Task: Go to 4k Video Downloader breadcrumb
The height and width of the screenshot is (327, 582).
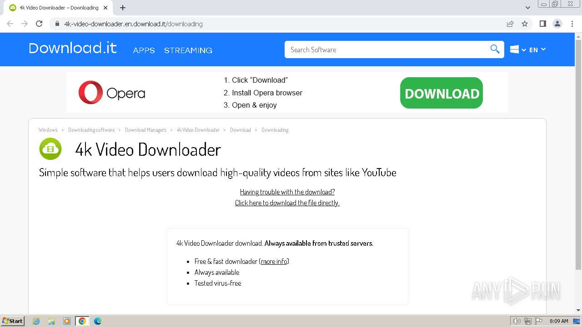Action: pyautogui.click(x=198, y=130)
